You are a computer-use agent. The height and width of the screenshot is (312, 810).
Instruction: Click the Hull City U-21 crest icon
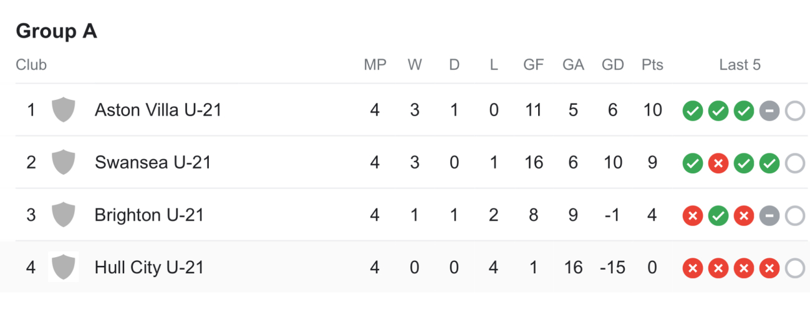pyautogui.click(x=64, y=267)
